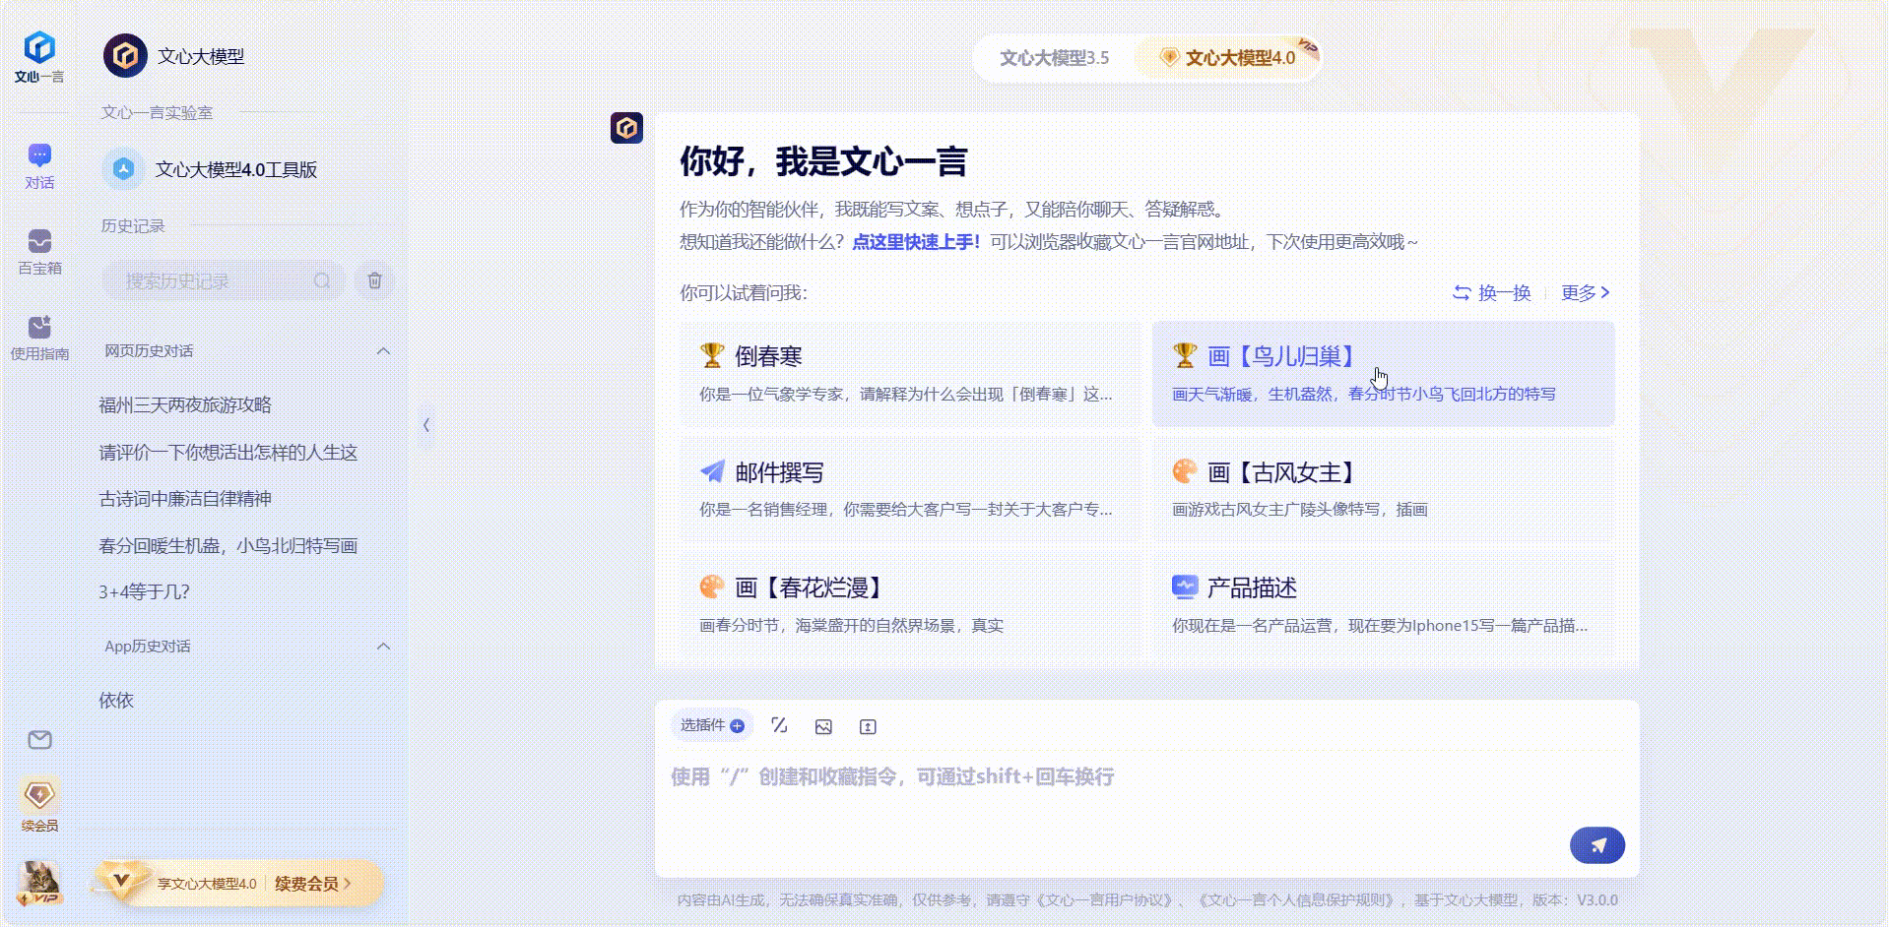Open the 福州三天两夜旅游攻略 history chat

tap(185, 404)
